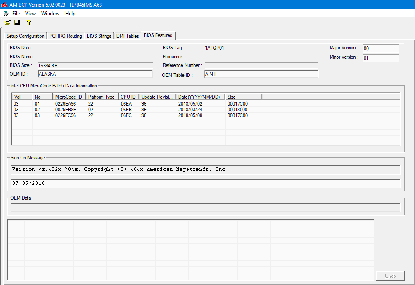Select the microcode row 0226EA96

point(66,104)
